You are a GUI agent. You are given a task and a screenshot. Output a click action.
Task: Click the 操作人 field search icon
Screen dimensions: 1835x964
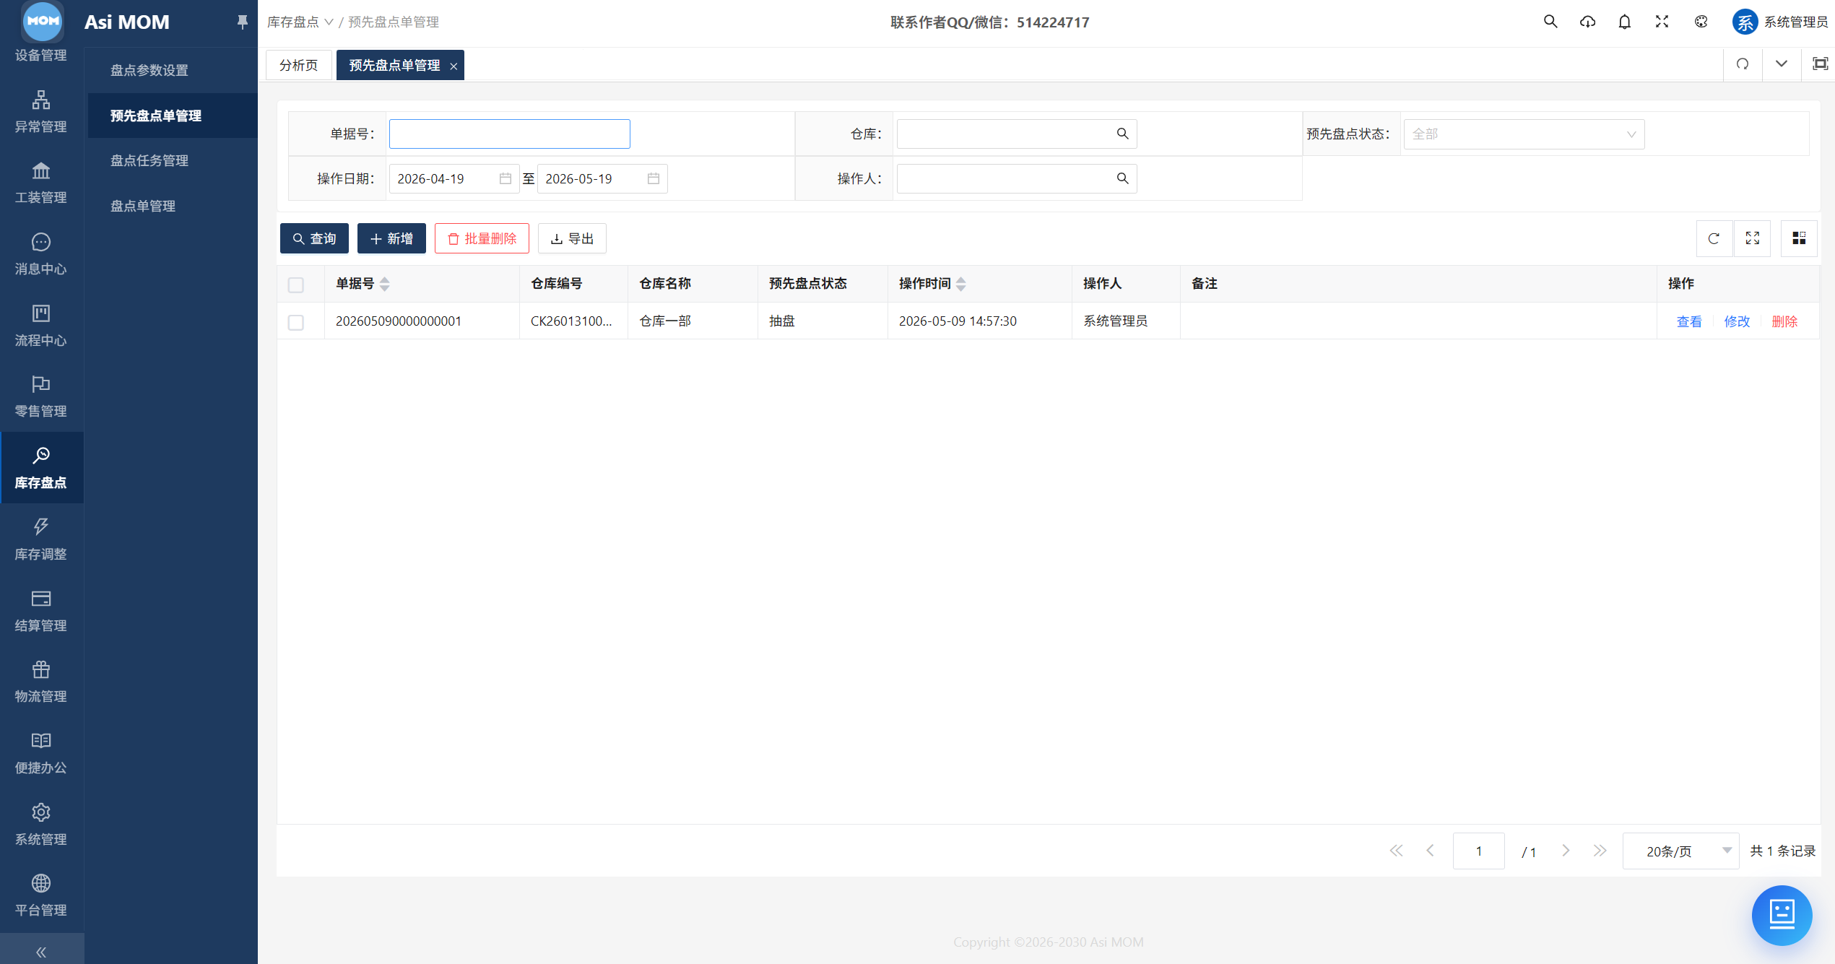pyautogui.click(x=1122, y=178)
